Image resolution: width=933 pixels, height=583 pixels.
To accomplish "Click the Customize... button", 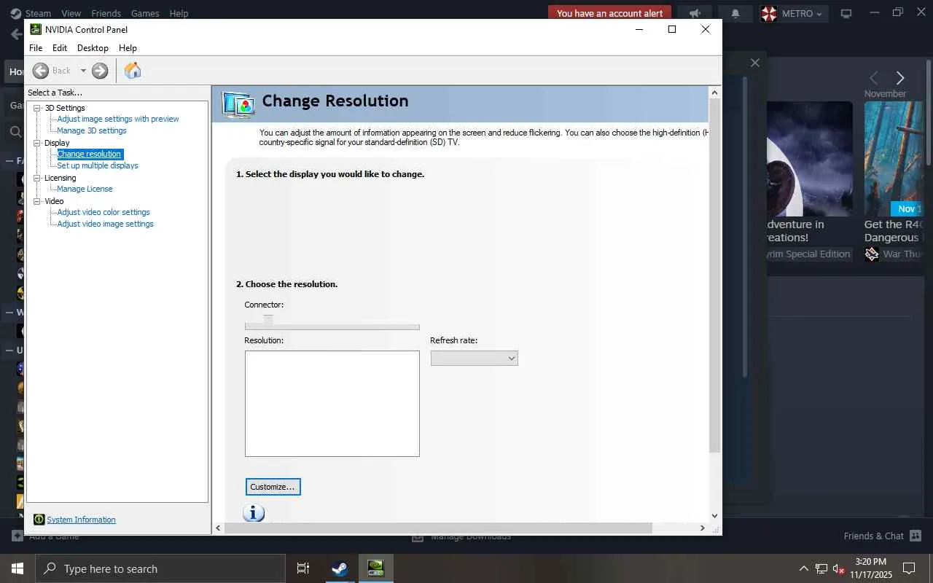I will pyautogui.click(x=273, y=487).
